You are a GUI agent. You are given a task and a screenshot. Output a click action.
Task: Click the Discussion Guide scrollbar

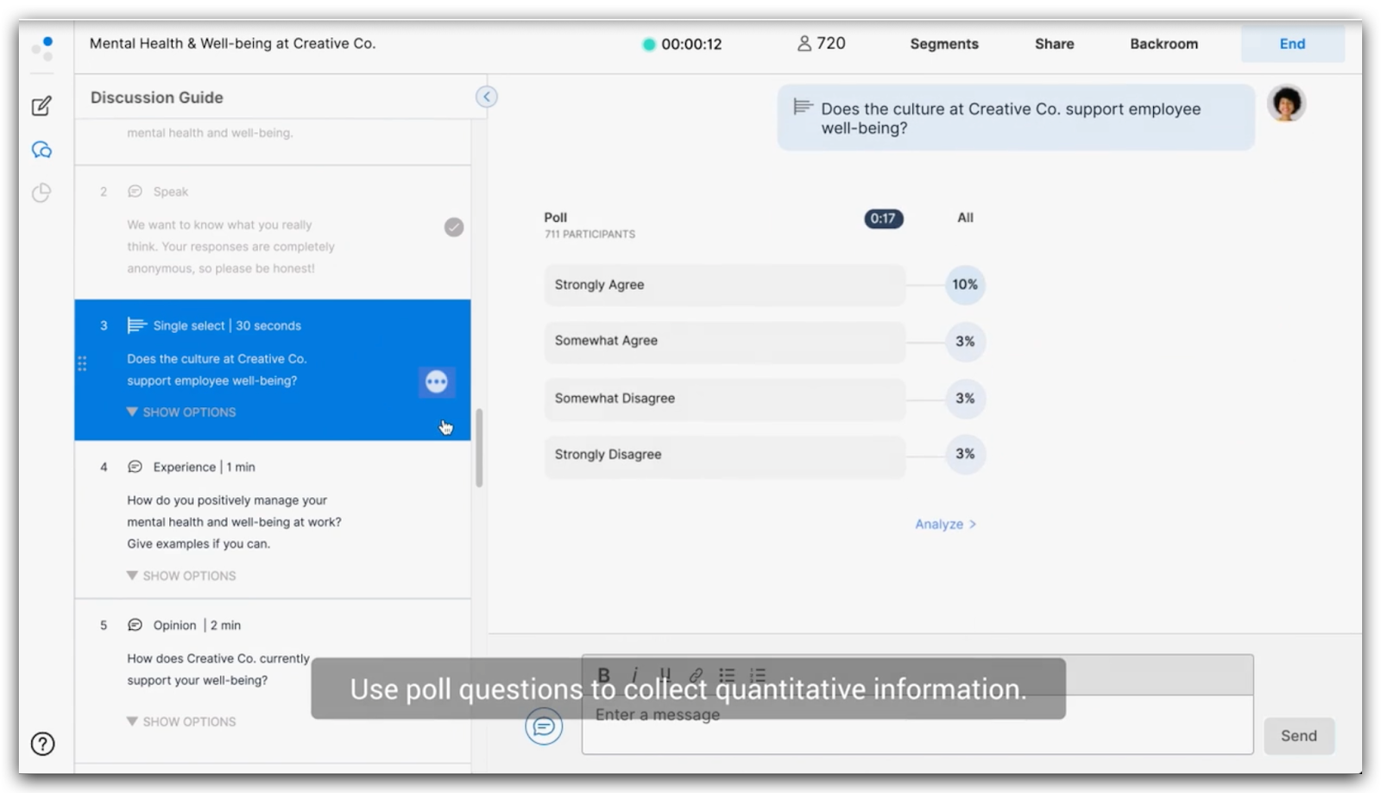pyautogui.click(x=479, y=447)
